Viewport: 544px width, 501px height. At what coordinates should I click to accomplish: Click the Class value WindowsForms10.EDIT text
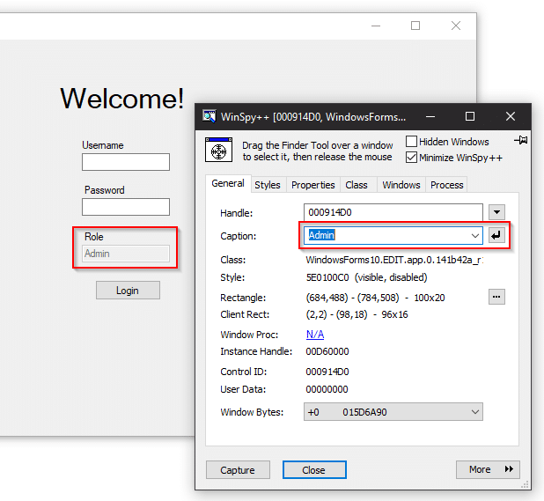(394, 260)
